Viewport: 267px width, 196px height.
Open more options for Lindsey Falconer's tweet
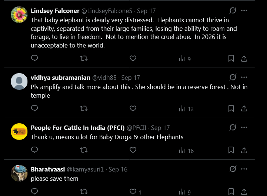pyautogui.click(x=244, y=10)
